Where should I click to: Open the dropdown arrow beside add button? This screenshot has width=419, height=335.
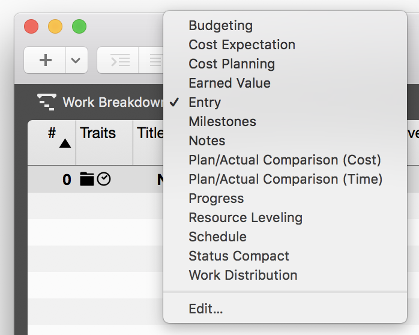pyautogui.click(x=76, y=60)
